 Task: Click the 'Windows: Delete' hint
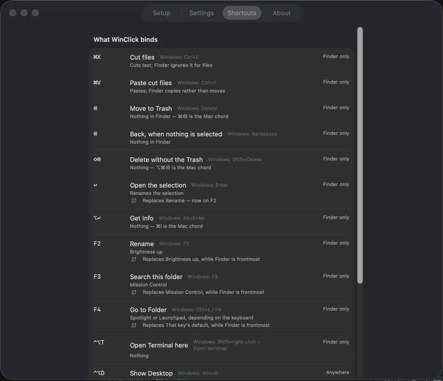click(197, 109)
